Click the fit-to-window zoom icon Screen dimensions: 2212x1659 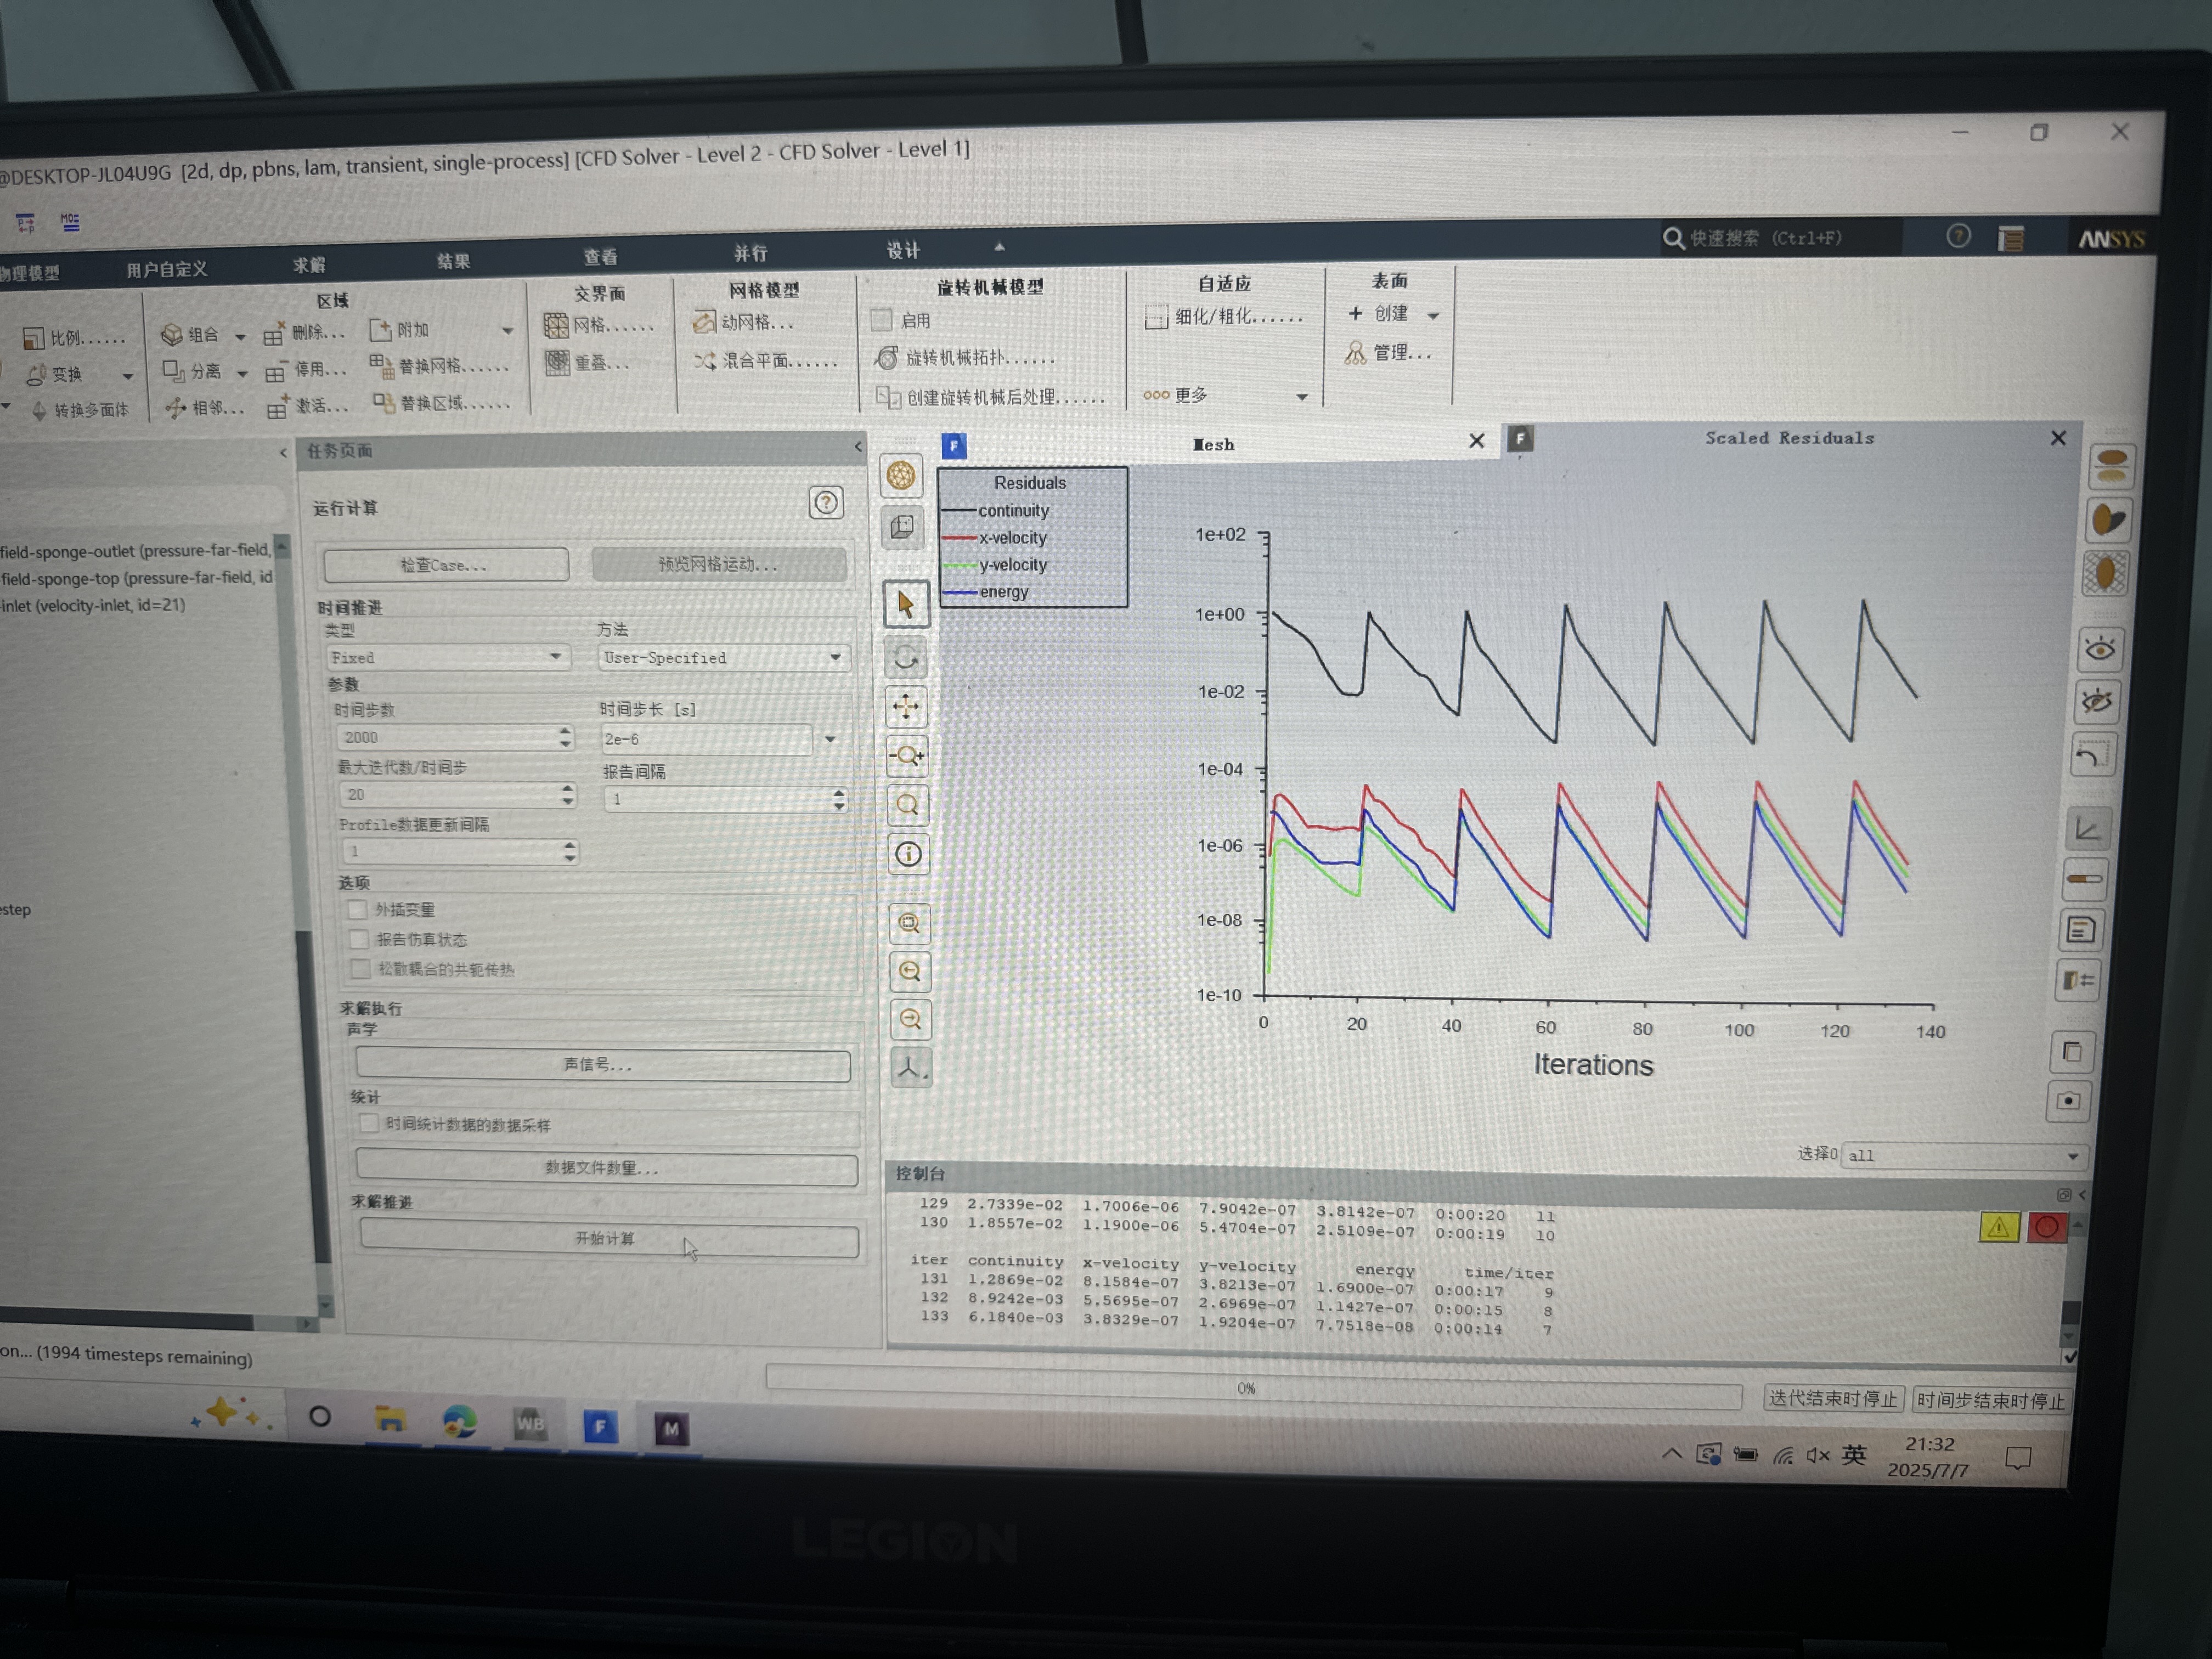point(909,924)
